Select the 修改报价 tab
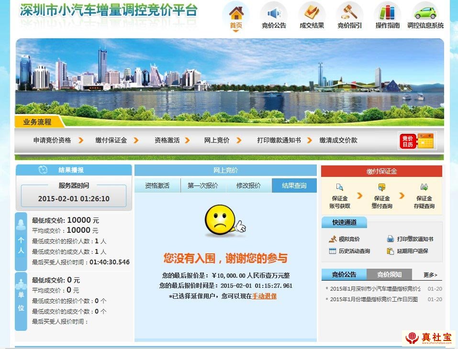The image size is (458, 349). pos(249,185)
